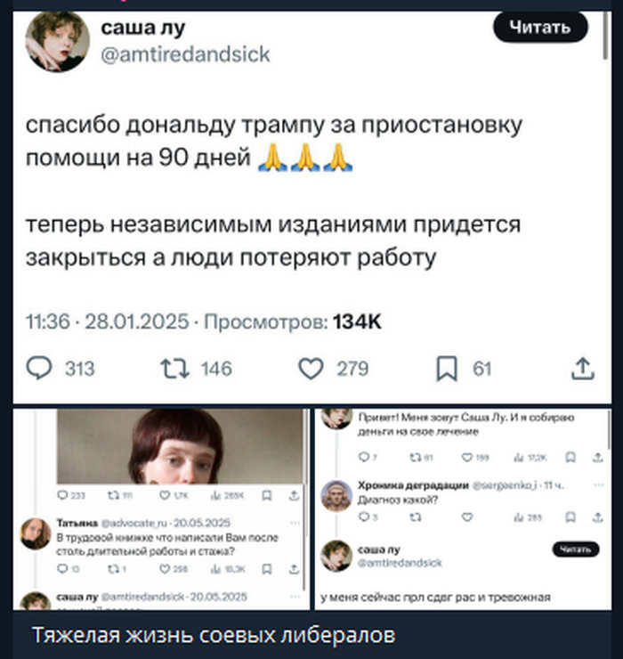Open Татьяна's profile avatar

pos(36,533)
